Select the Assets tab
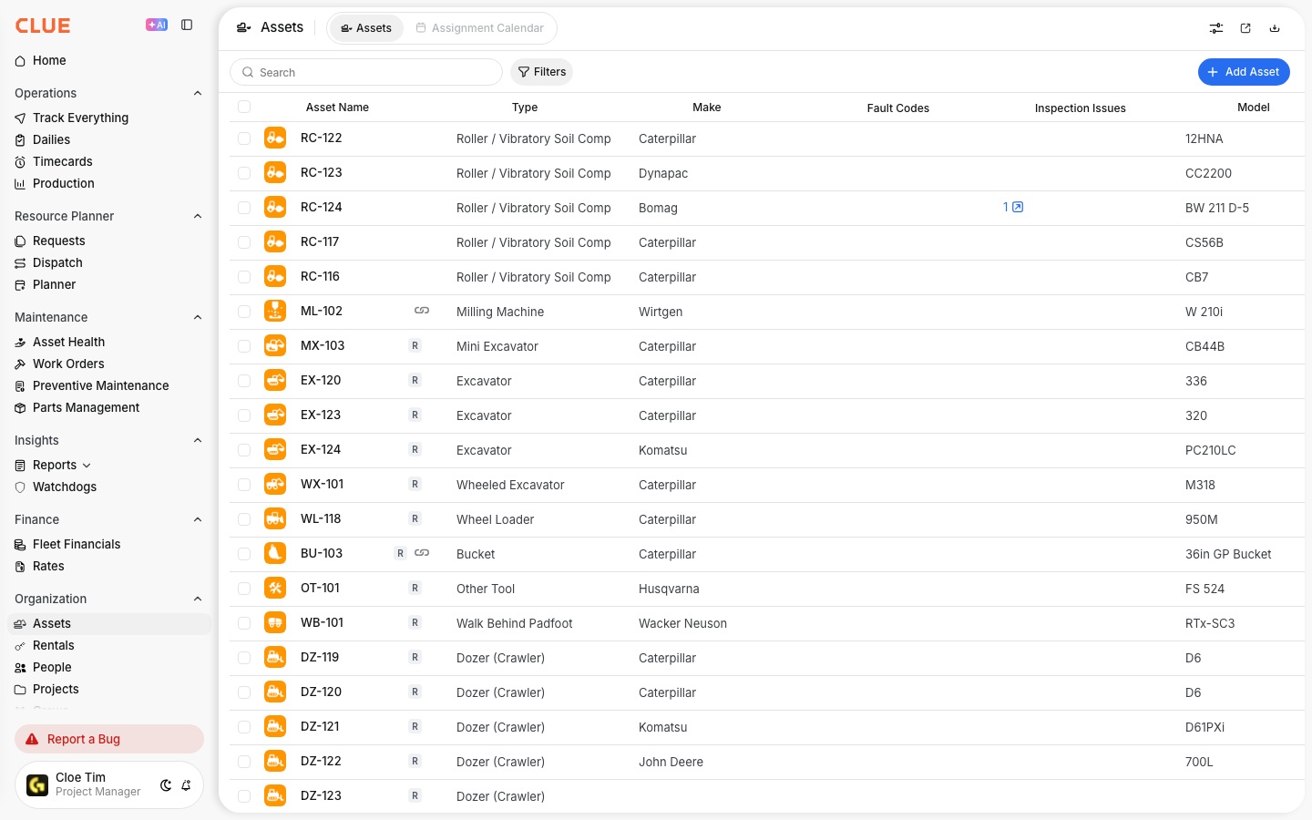 [x=366, y=28]
